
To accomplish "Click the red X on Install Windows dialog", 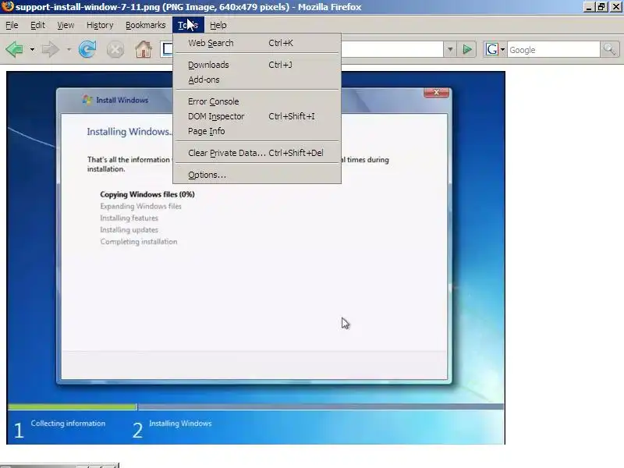I will (436, 92).
